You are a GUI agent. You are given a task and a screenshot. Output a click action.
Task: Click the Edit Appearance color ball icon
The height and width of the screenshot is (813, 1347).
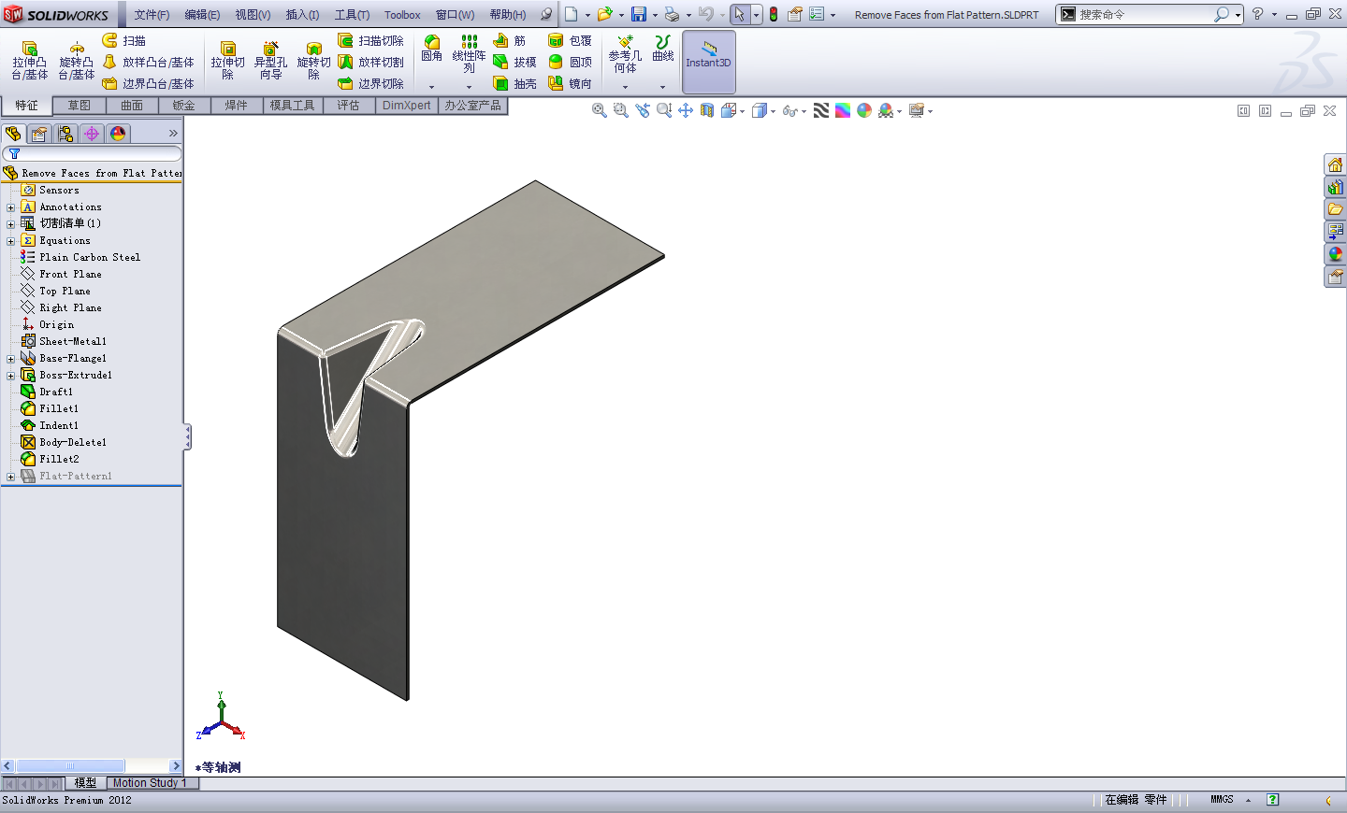coord(864,110)
